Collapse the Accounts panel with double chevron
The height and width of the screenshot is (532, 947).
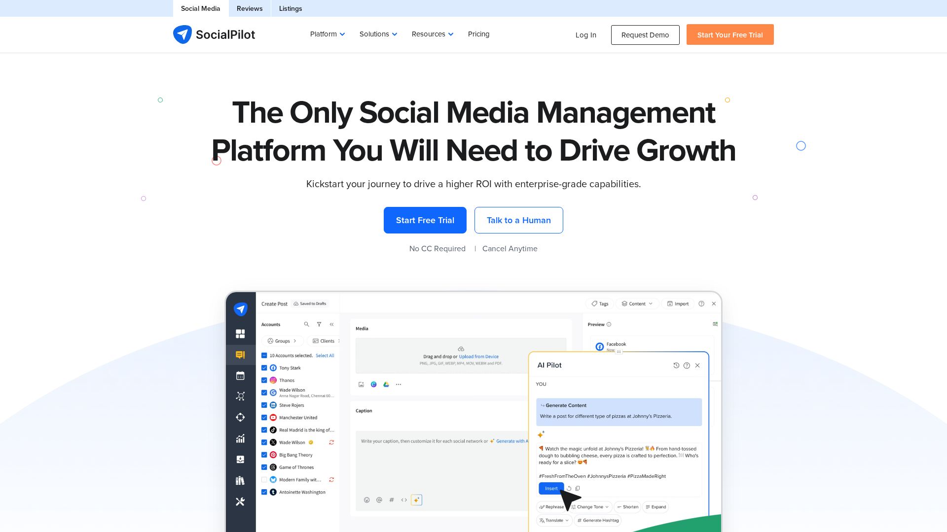point(331,324)
